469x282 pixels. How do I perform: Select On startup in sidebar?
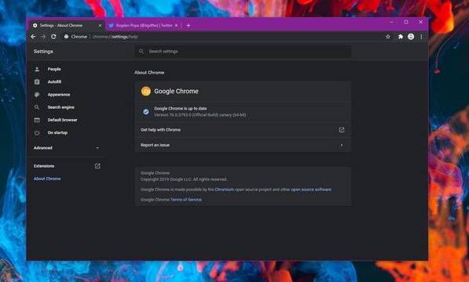pyautogui.click(x=57, y=132)
